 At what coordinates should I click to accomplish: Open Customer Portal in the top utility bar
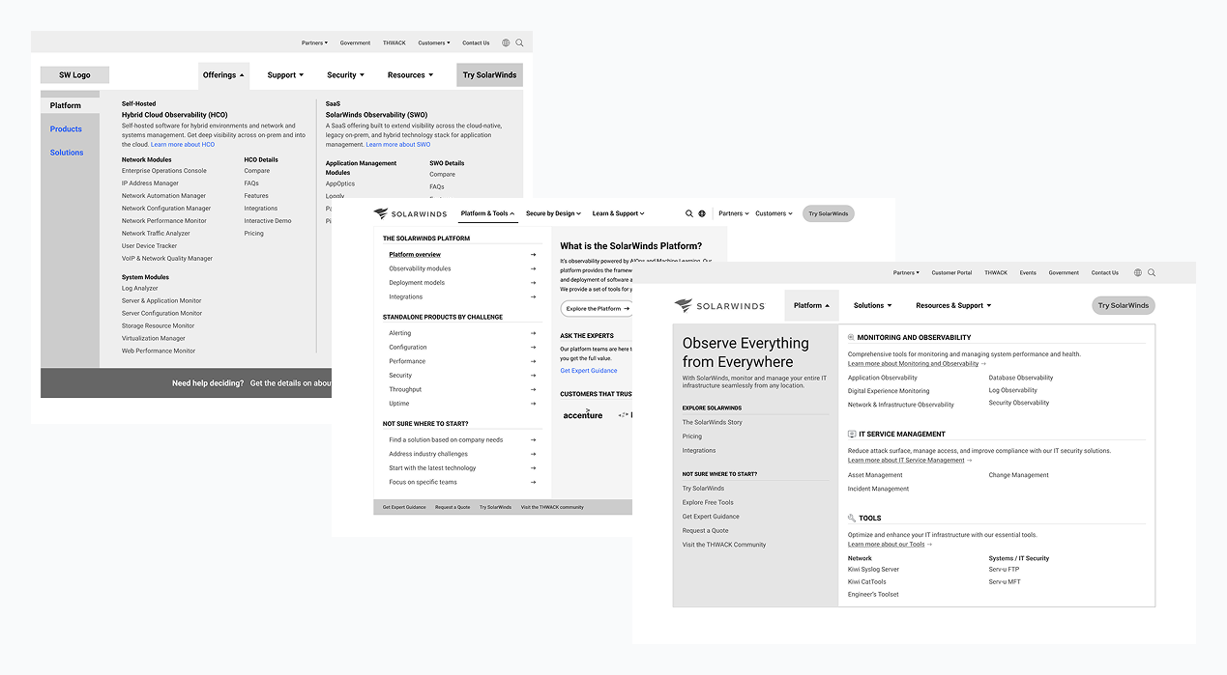951,272
